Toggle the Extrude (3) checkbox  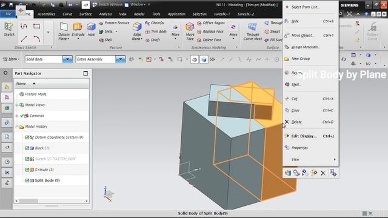coord(27,170)
